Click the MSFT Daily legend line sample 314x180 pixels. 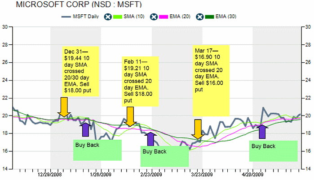tap(66, 17)
